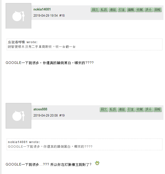The height and width of the screenshot is (174, 165).
Task: Click the green laughing emoticon in post #19
Action: (x=97, y=163)
